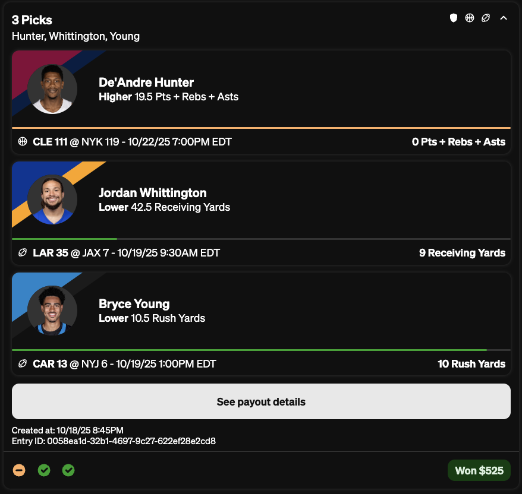
Task: Click Jordan Whittington's player photo
Action: (52, 199)
